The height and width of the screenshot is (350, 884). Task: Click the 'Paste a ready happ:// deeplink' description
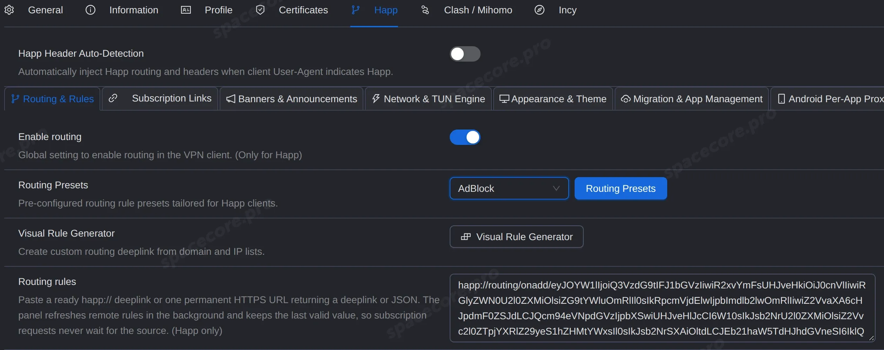click(229, 315)
